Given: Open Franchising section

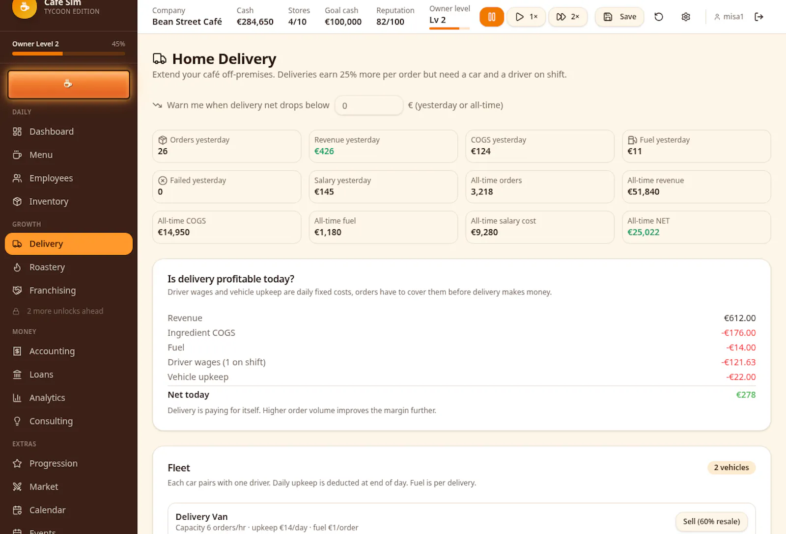Looking at the screenshot, I should [69, 291].
